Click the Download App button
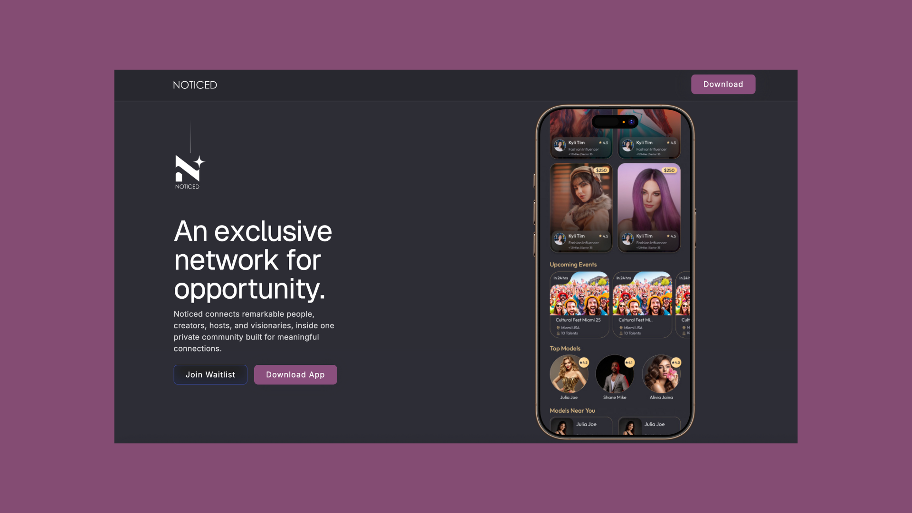Image resolution: width=912 pixels, height=513 pixels. click(295, 375)
